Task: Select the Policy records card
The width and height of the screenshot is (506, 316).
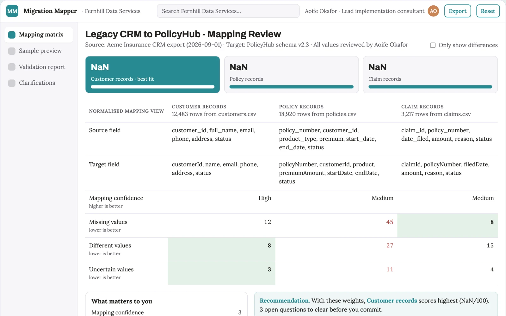Action: point(291,75)
